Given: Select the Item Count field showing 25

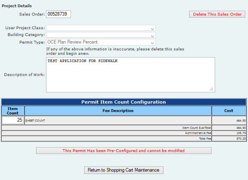Looking at the screenshot, I should click(13, 120).
